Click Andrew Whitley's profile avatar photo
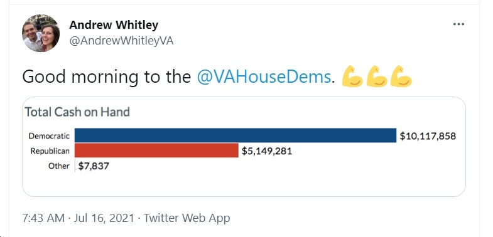This screenshot has width=493, height=237. tap(41, 33)
